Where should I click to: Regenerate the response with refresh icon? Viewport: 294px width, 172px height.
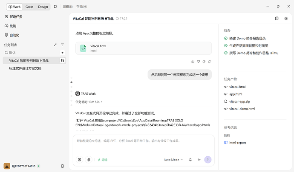coord(210,62)
